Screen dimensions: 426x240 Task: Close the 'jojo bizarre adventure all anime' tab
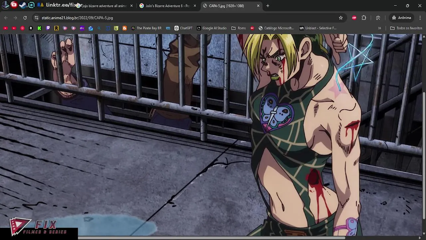tap(131, 6)
